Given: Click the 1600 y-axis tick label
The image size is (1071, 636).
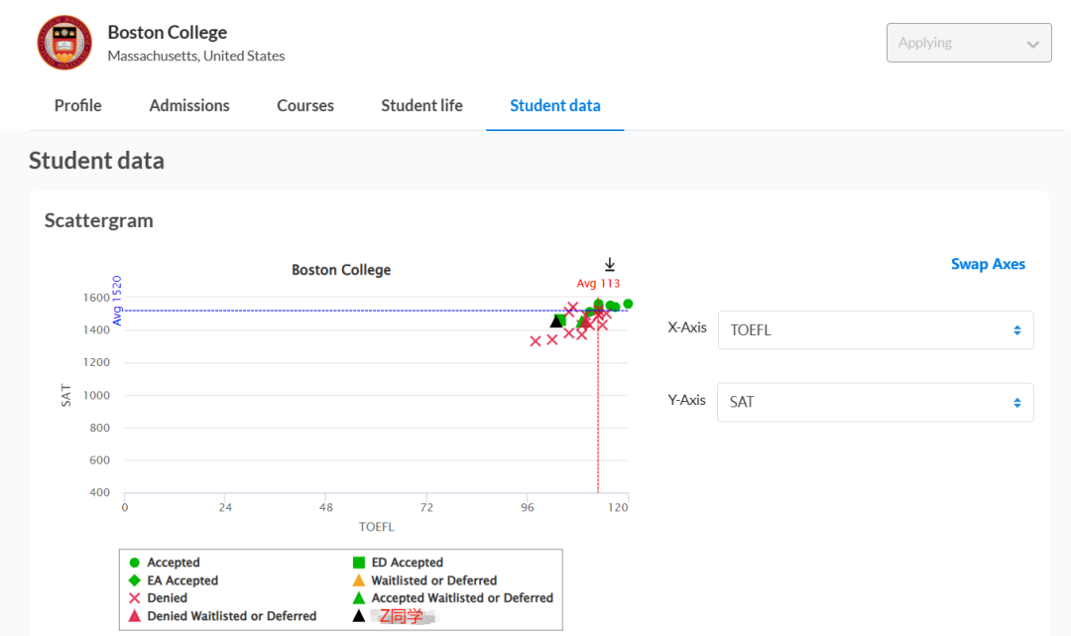Looking at the screenshot, I should coord(96,298).
